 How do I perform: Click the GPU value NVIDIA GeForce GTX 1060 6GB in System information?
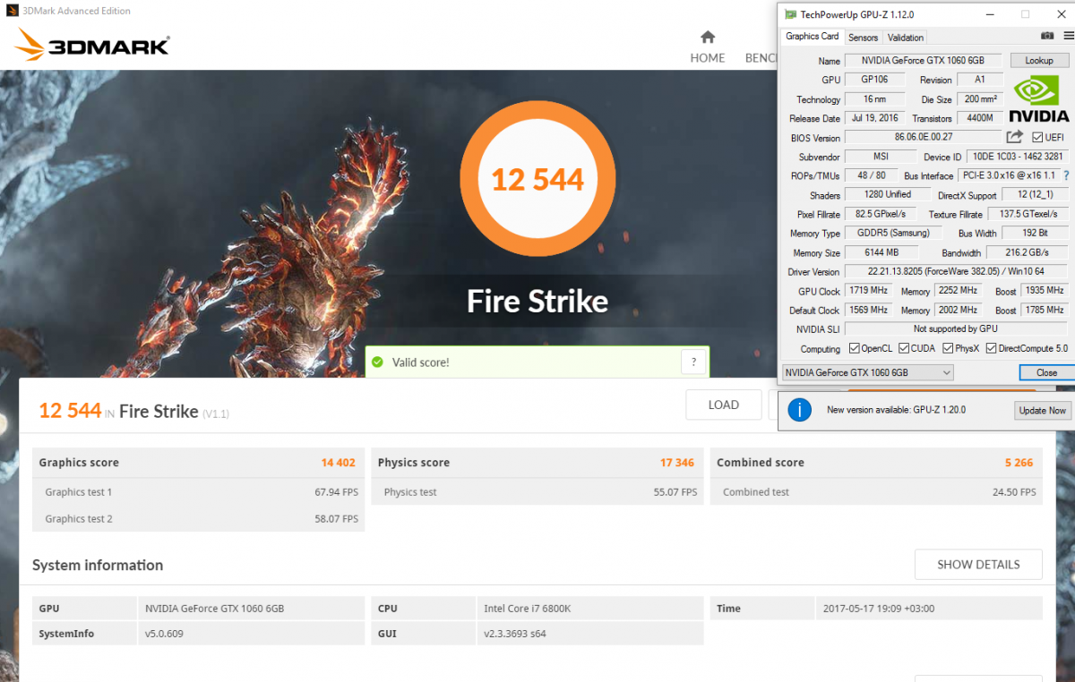(x=215, y=609)
